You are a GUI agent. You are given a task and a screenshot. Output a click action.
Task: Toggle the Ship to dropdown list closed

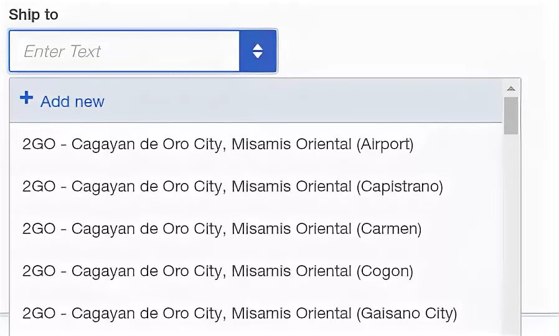tap(257, 51)
